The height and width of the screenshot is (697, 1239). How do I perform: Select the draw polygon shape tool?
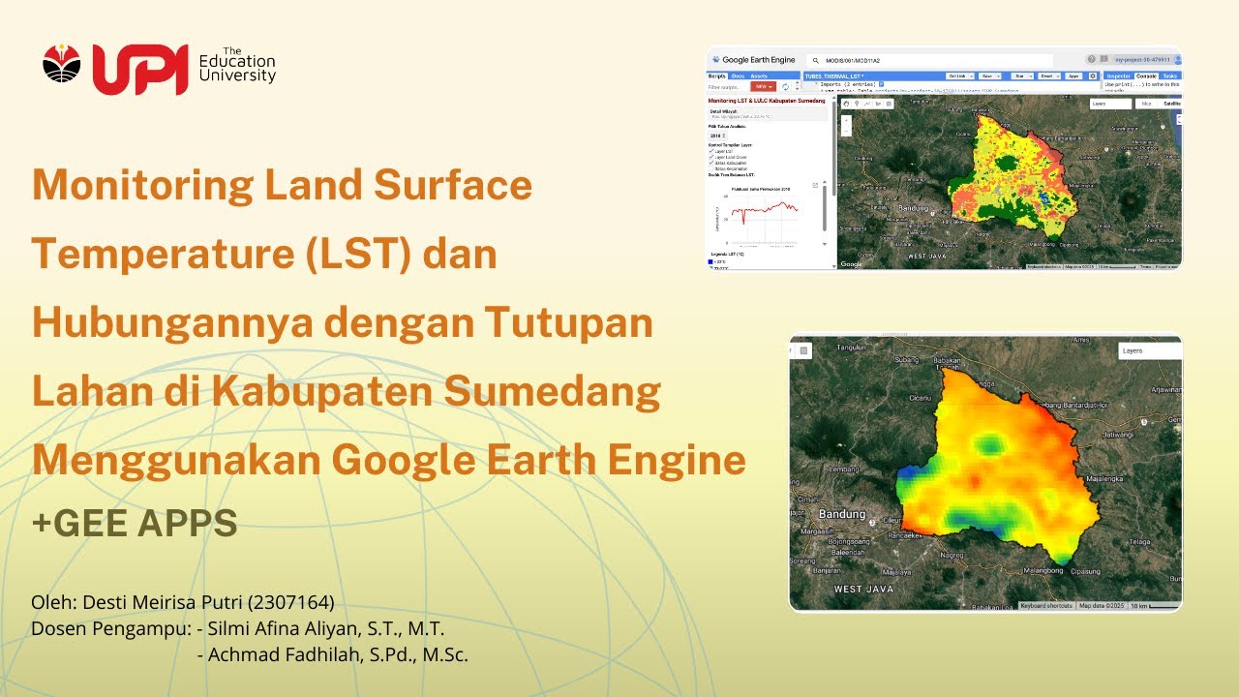click(x=878, y=104)
